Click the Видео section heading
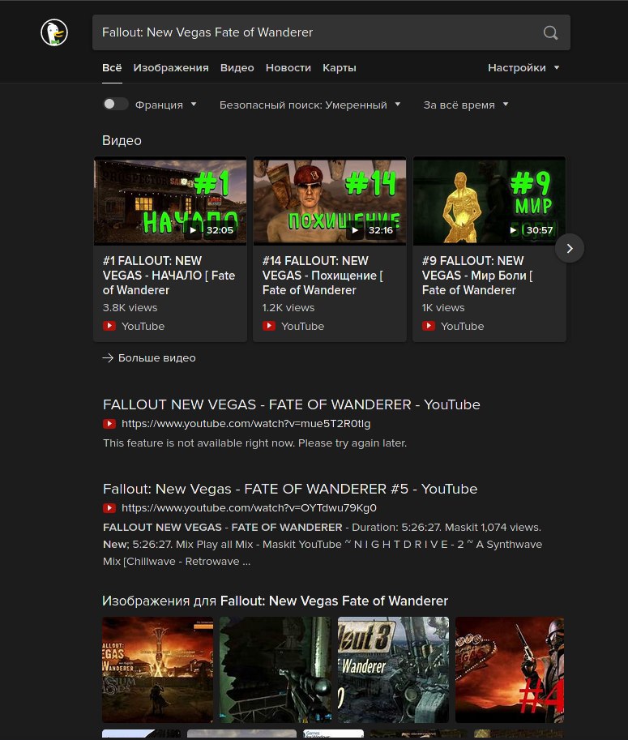This screenshot has width=628, height=740. [x=122, y=141]
